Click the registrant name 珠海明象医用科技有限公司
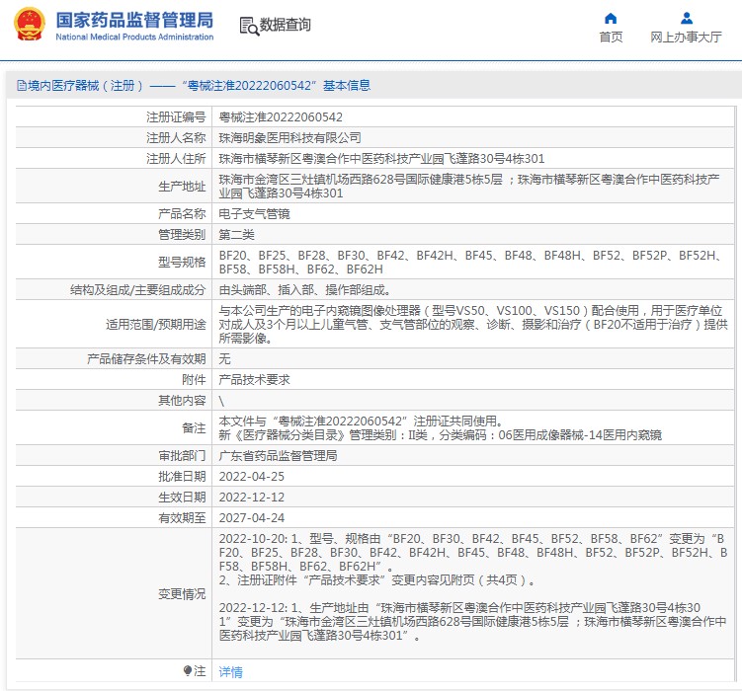Image resolution: width=742 pixels, height=691 pixels. tap(289, 137)
